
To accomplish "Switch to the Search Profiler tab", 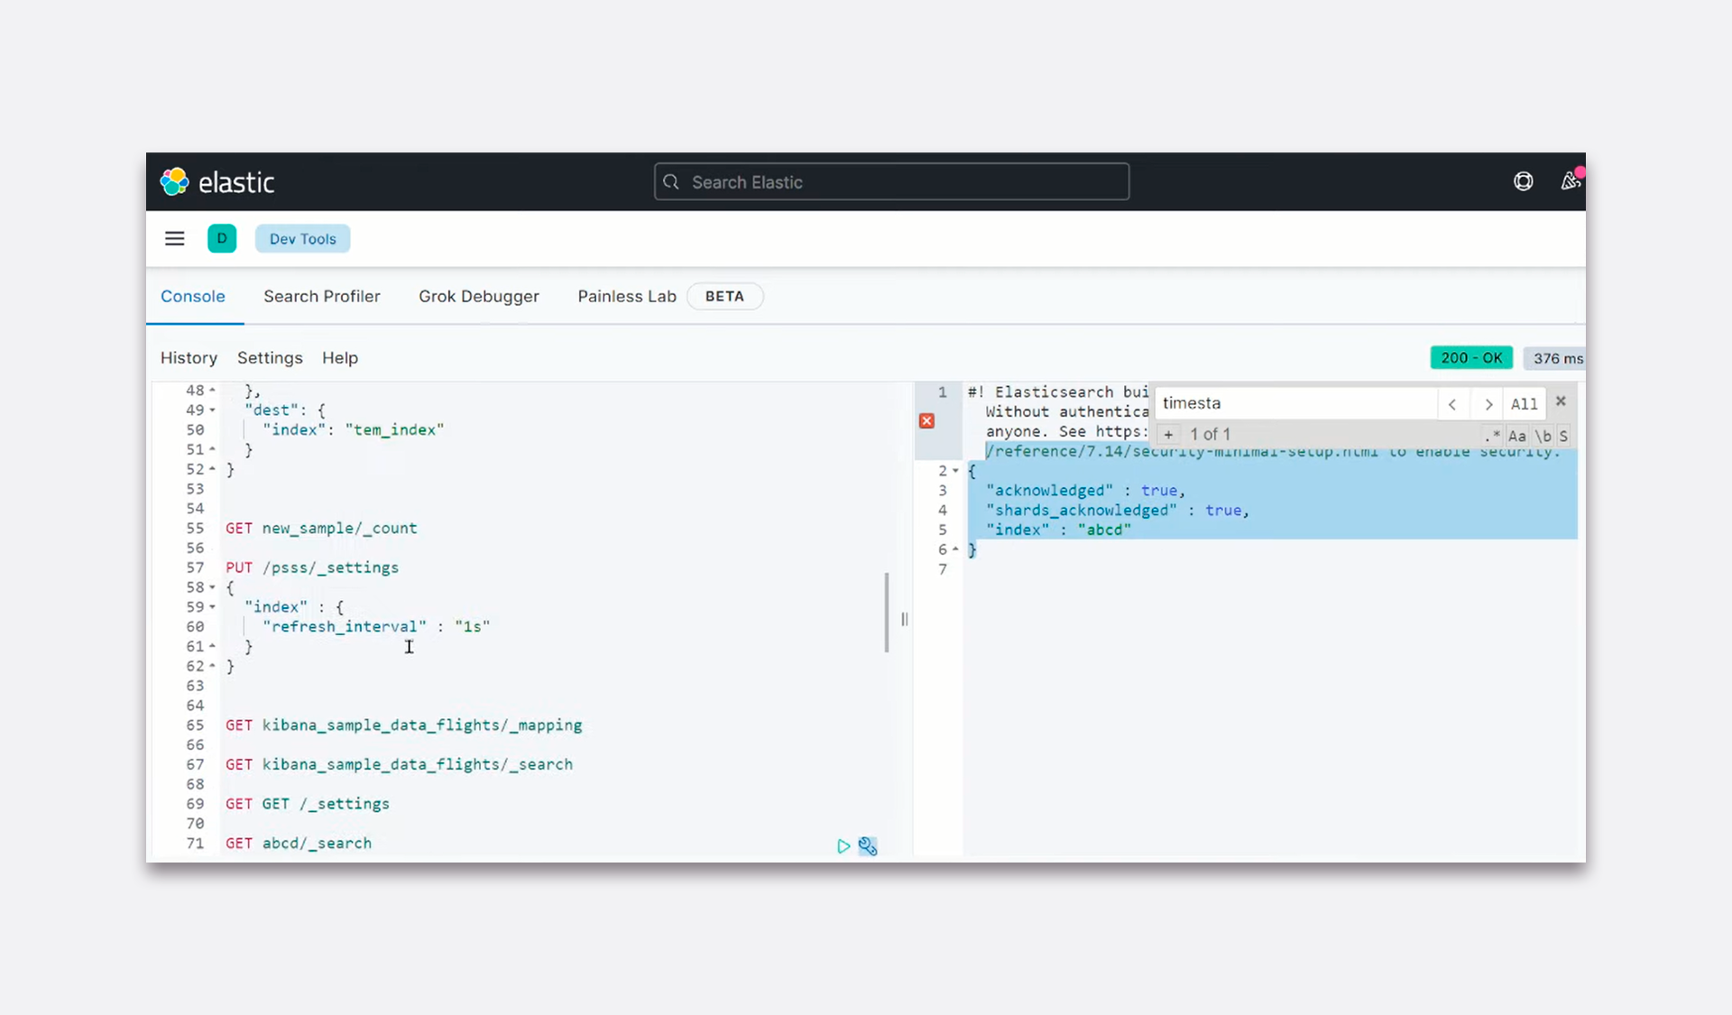I will pos(321,296).
